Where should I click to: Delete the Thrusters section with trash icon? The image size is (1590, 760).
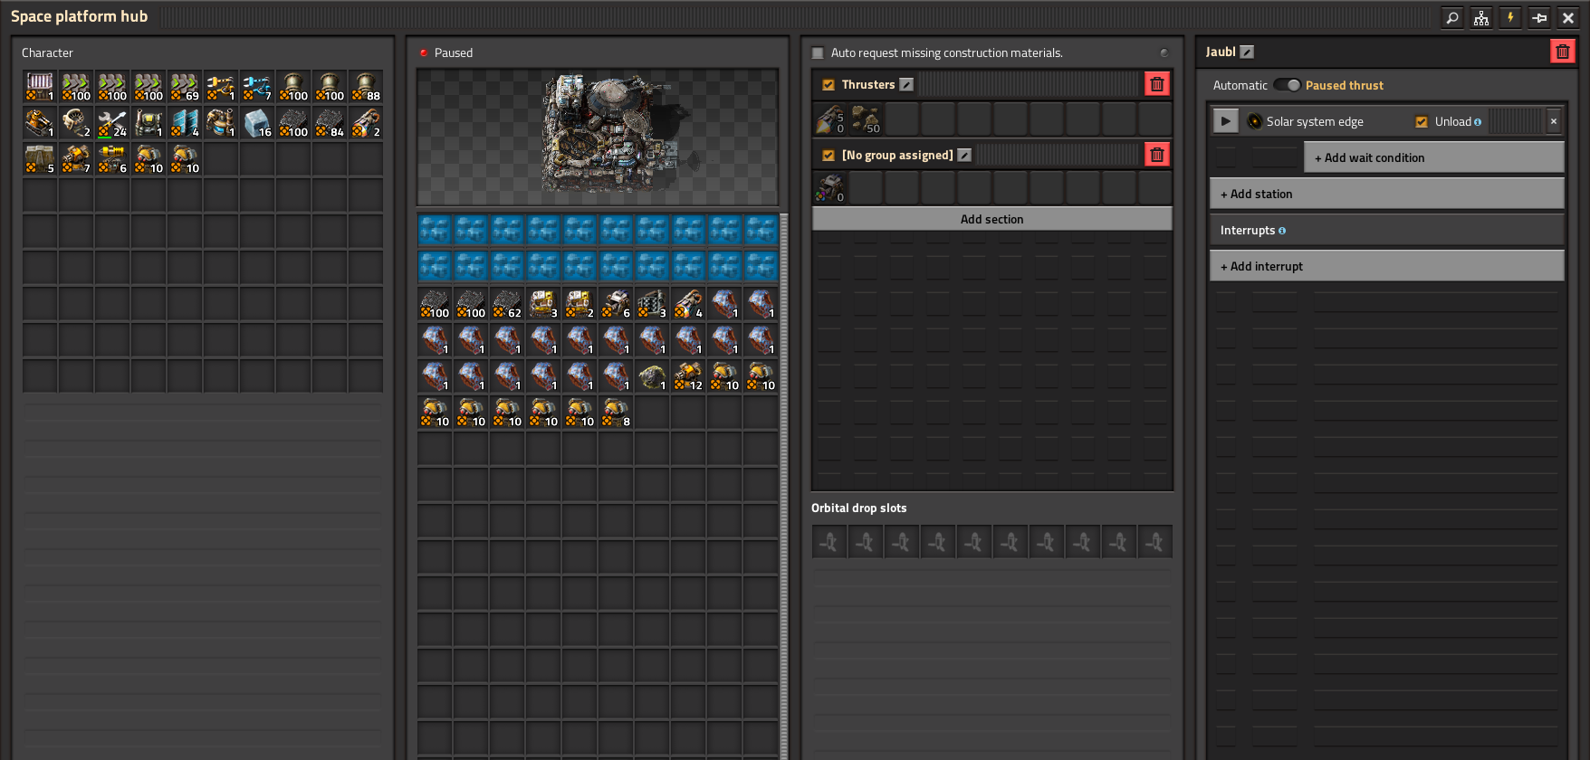(x=1157, y=84)
